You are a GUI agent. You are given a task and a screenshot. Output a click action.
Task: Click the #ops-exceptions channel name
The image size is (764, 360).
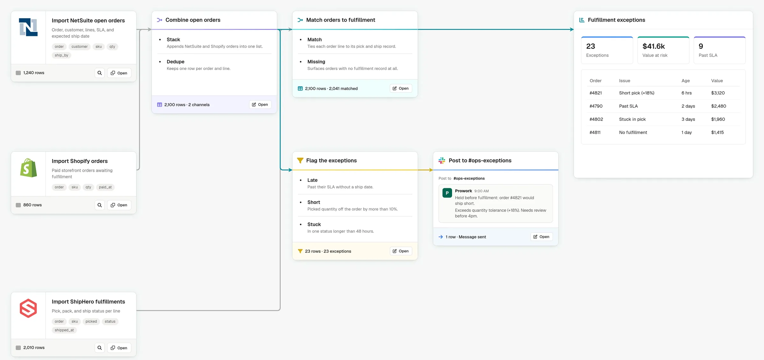click(469, 178)
